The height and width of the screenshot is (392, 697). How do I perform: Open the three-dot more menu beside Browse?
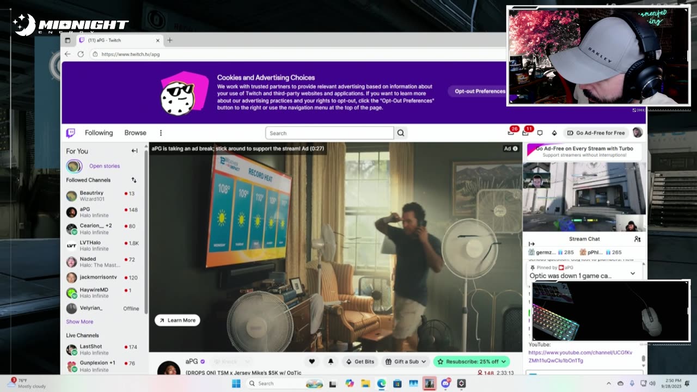point(161,133)
